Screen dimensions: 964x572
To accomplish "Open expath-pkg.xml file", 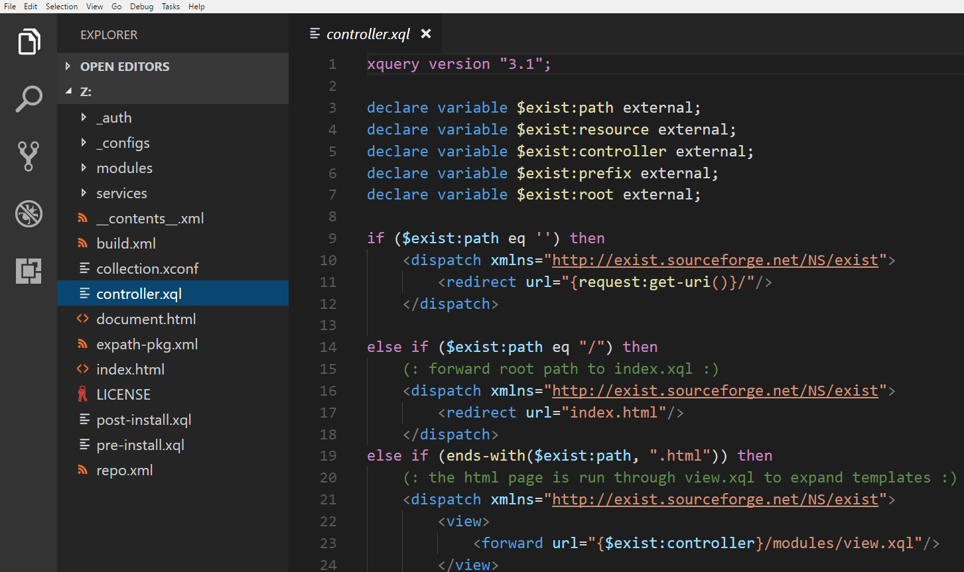I will point(147,344).
